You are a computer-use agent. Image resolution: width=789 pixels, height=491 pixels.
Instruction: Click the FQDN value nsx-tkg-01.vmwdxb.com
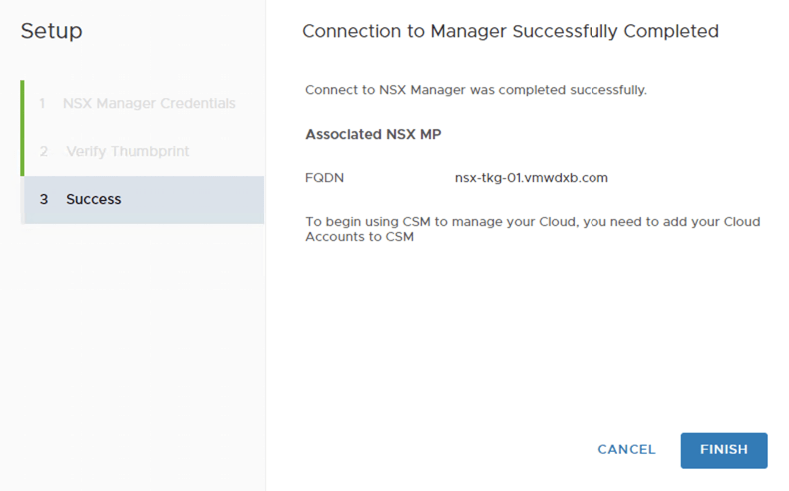pos(531,178)
